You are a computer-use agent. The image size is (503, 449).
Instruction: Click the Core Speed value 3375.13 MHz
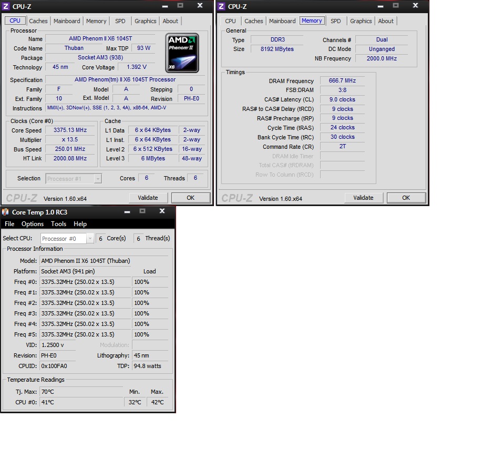(70, 130)
